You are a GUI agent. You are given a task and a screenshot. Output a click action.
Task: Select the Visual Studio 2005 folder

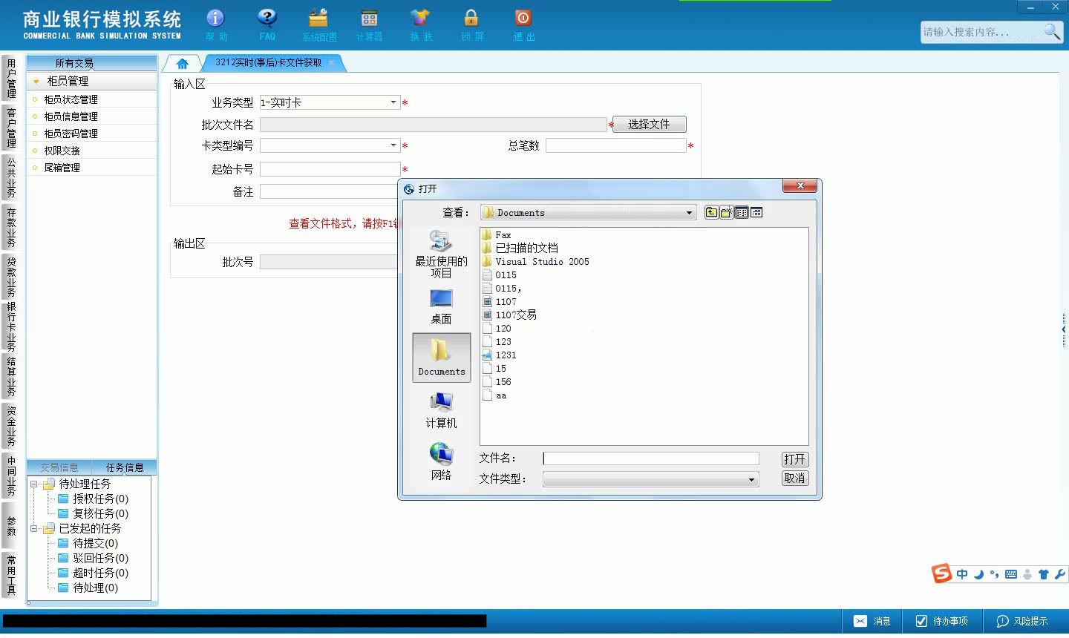click(535, 261)
